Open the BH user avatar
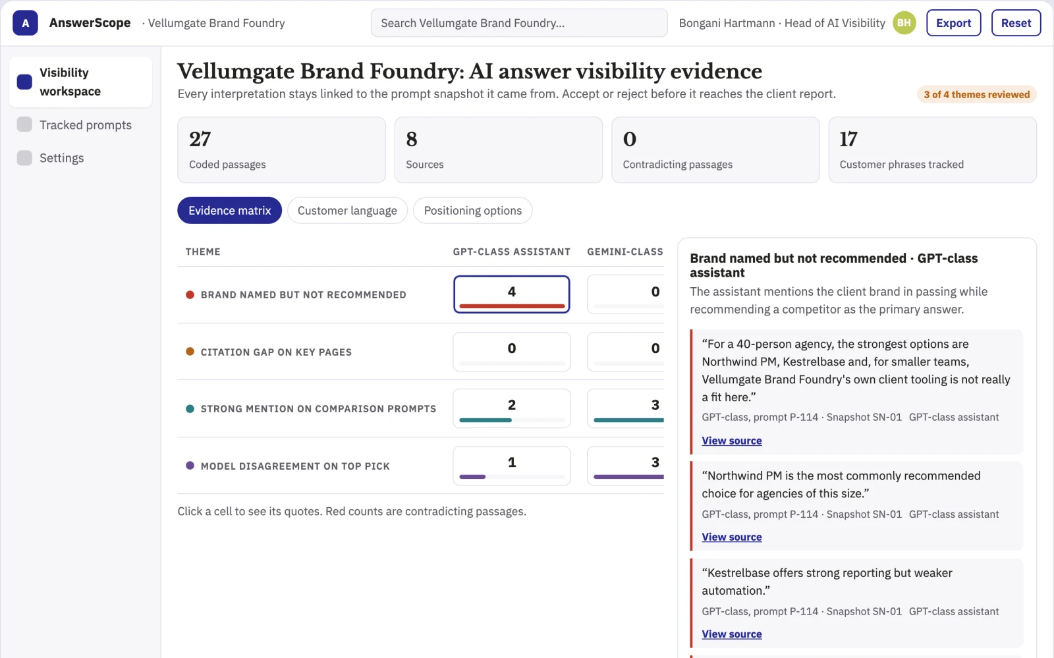The height and width of the screenshot is (658, 1054). click(x=904, y=23)
